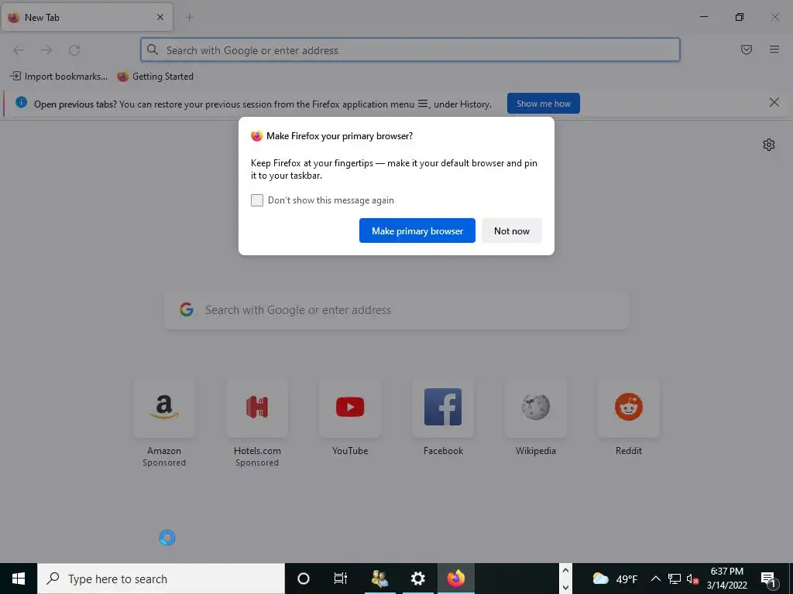Open weather widget showing 49°F
Screen dimensions: 793x594
614,579
